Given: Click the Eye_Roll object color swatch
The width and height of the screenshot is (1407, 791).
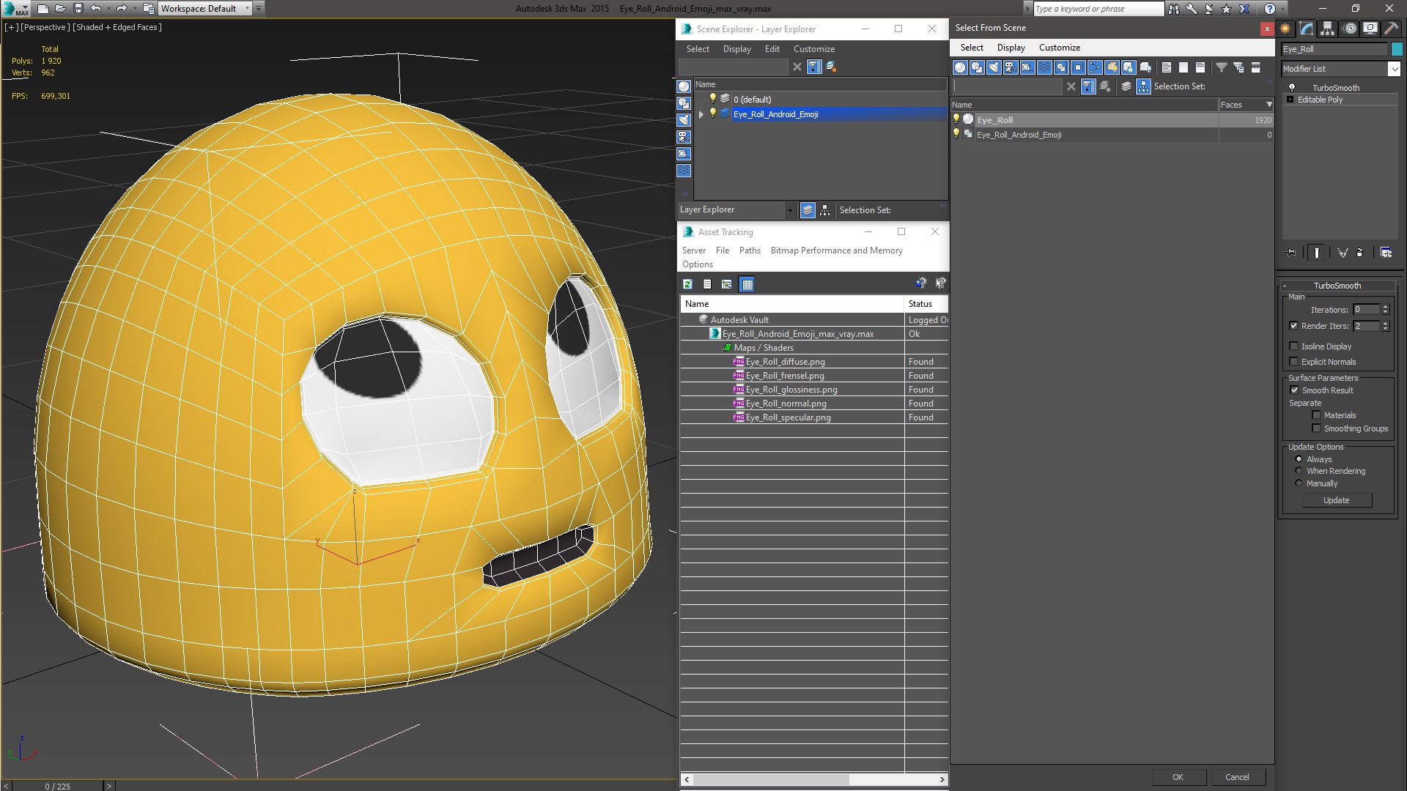Looking at the screenshot, I should [x=1397, y=49].
